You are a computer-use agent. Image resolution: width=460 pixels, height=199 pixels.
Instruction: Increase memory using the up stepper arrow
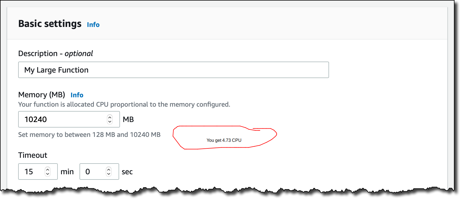pos(110,117)
